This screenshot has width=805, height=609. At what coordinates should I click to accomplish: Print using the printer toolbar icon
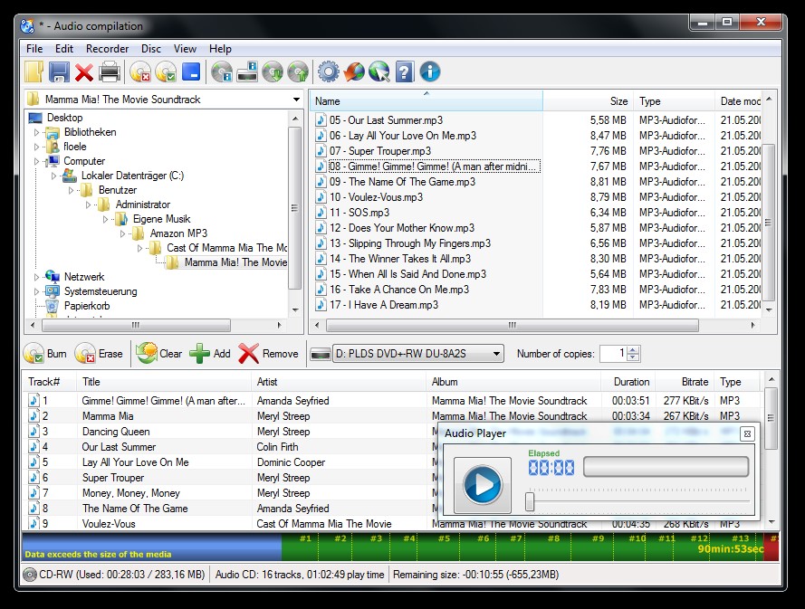click(110, 71)
